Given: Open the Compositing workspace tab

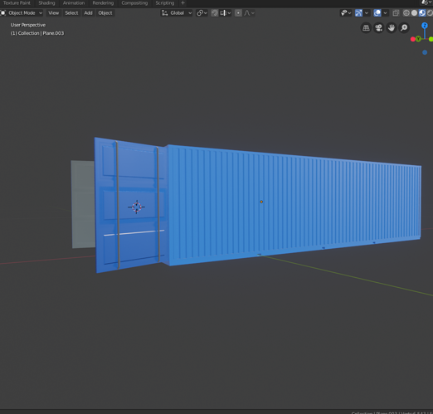Looking at the screenshot, I should point(134,3).
